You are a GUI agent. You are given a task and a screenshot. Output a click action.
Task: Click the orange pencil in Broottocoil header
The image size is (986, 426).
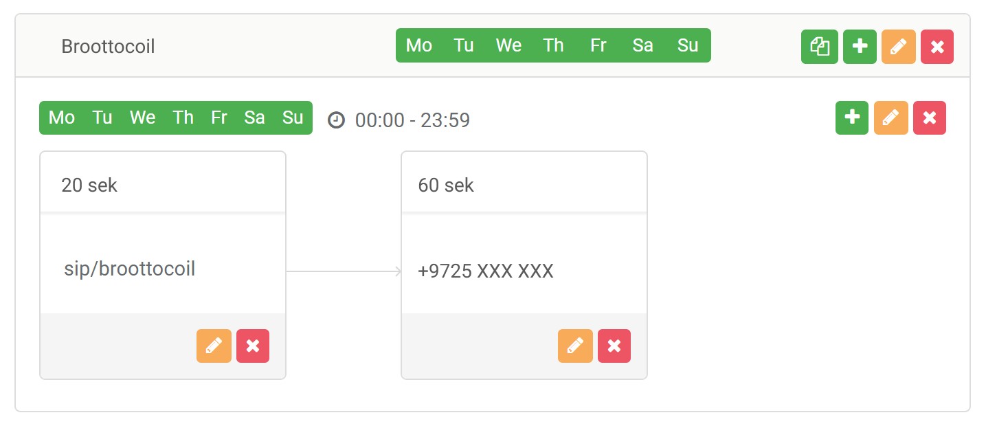[x=898, y=47]
